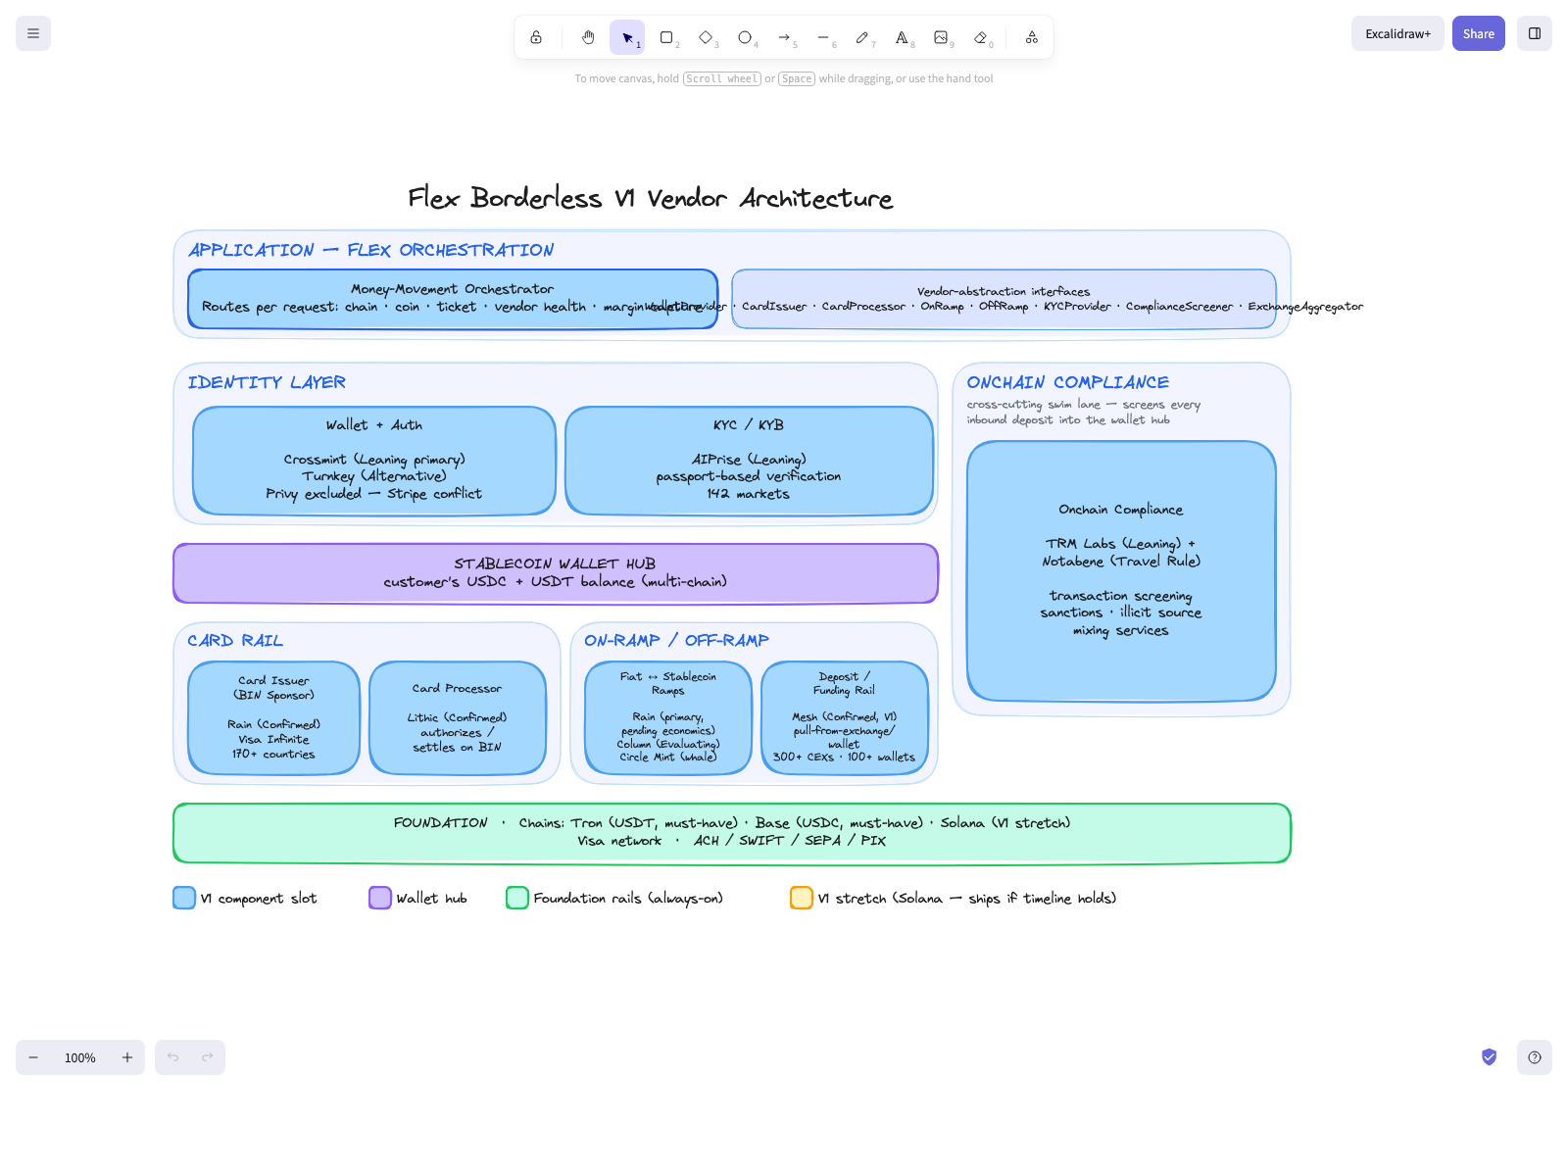Select the cross-cutting swim lane note text
This screenshot has height=1176, width=1568.
[1084, 413]
